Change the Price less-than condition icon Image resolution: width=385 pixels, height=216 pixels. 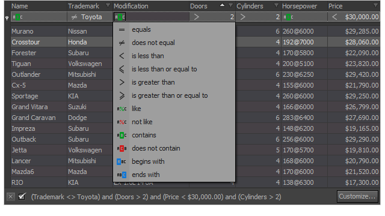click(x=334, y=17)
